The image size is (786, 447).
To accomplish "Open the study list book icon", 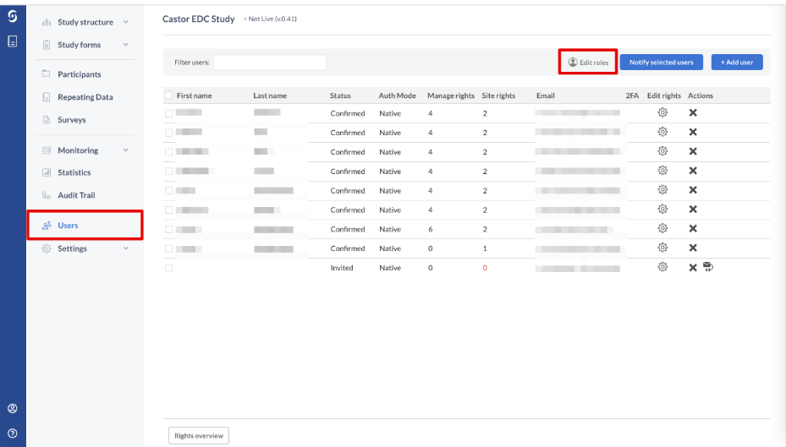I will (13, 41).
